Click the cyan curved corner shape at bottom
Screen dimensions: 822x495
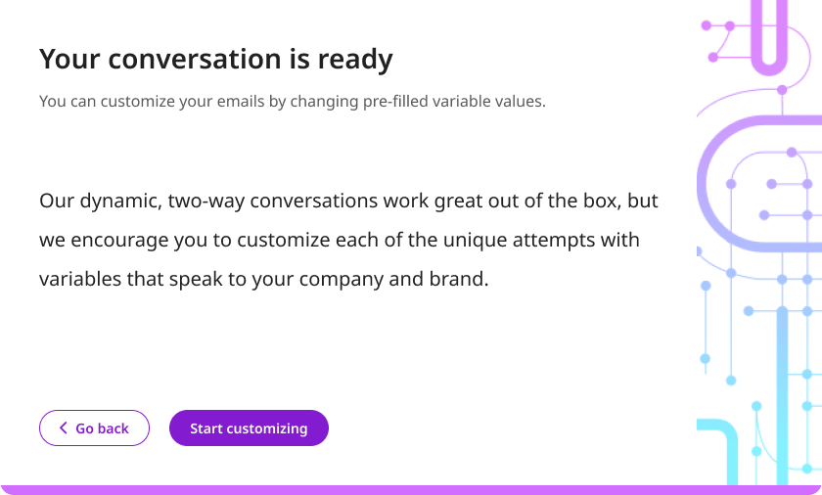[718, 450]
